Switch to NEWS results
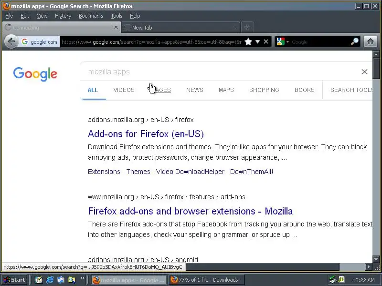The width and height of the screenshot is (382, 286). (195, 90)
